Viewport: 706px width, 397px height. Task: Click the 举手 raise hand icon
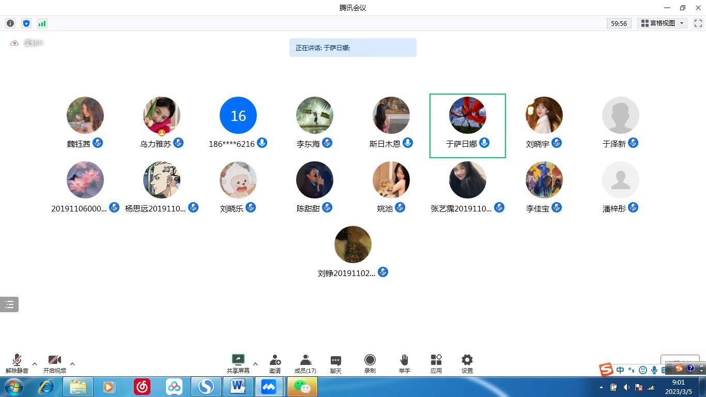pos(404,363)
